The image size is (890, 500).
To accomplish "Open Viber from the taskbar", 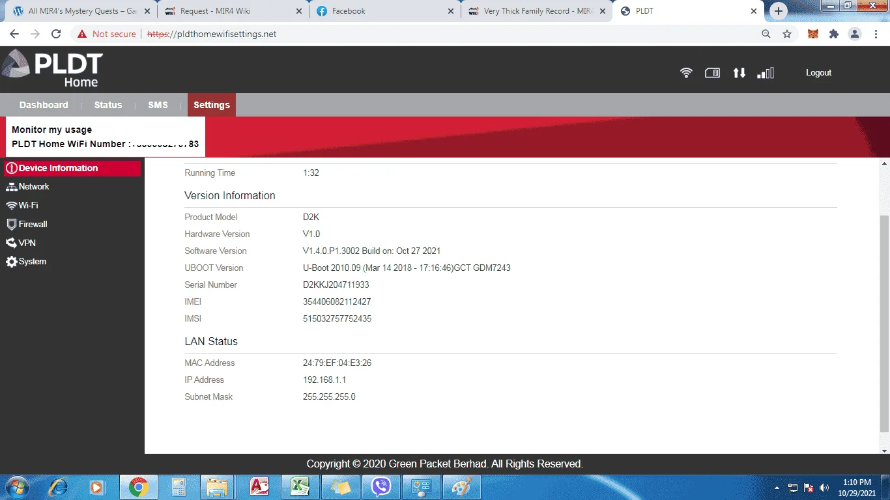I will tap(380, 487).
